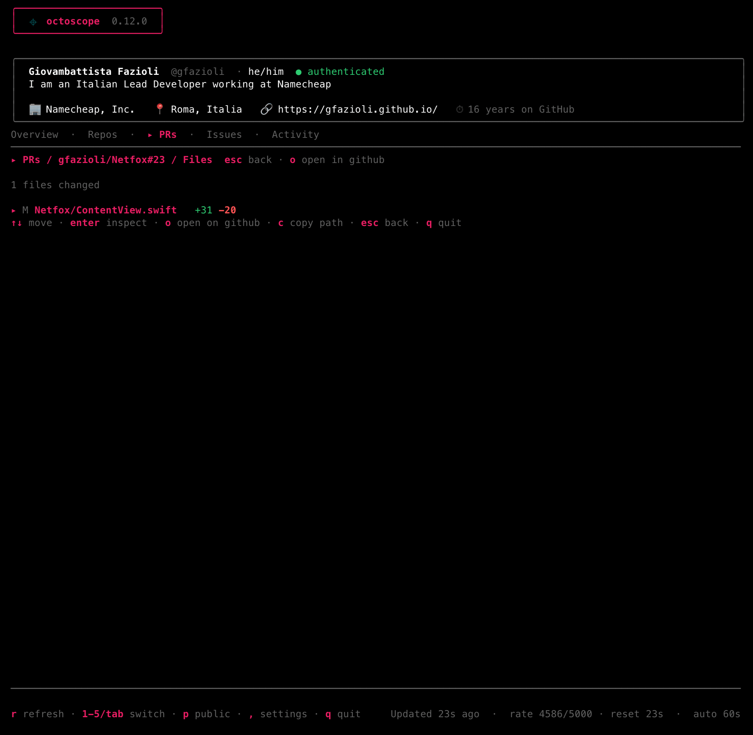Click the +31 additions count

pyautogui.click(x=203, y=210)
